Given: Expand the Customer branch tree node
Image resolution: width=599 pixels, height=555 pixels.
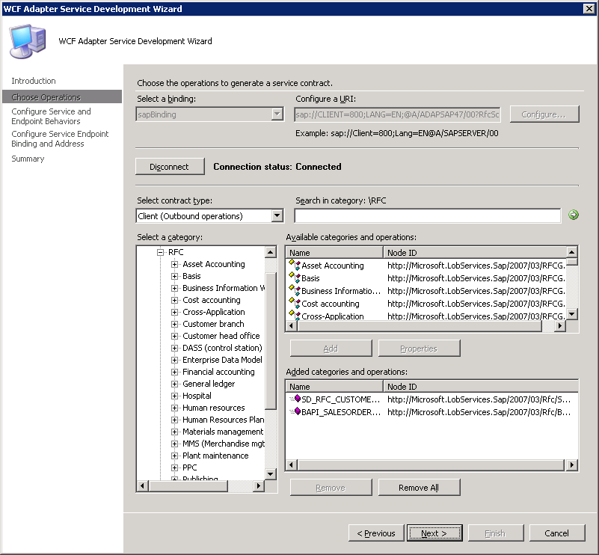Looking at the screenshot, I should click(174, 325).
